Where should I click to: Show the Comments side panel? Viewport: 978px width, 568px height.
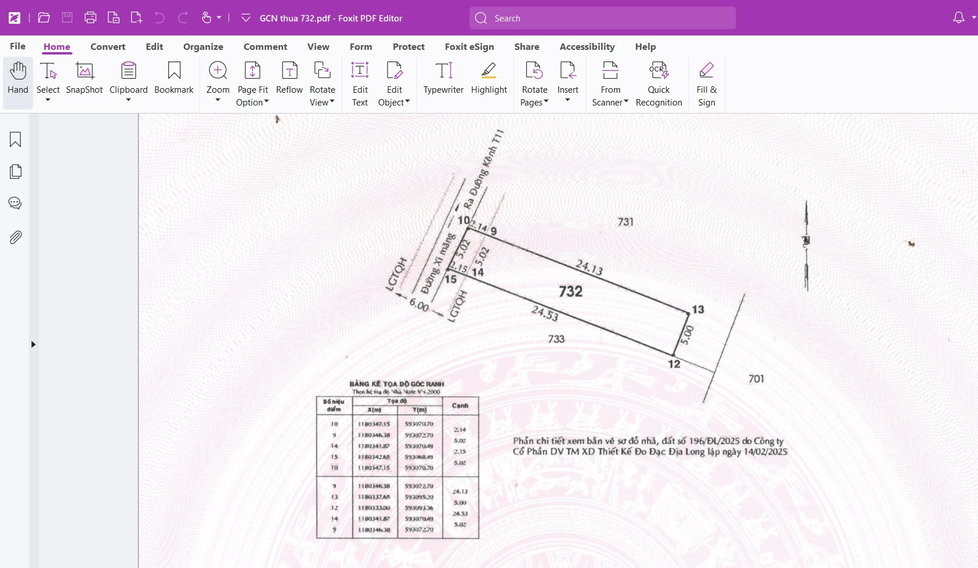(16, 203)
